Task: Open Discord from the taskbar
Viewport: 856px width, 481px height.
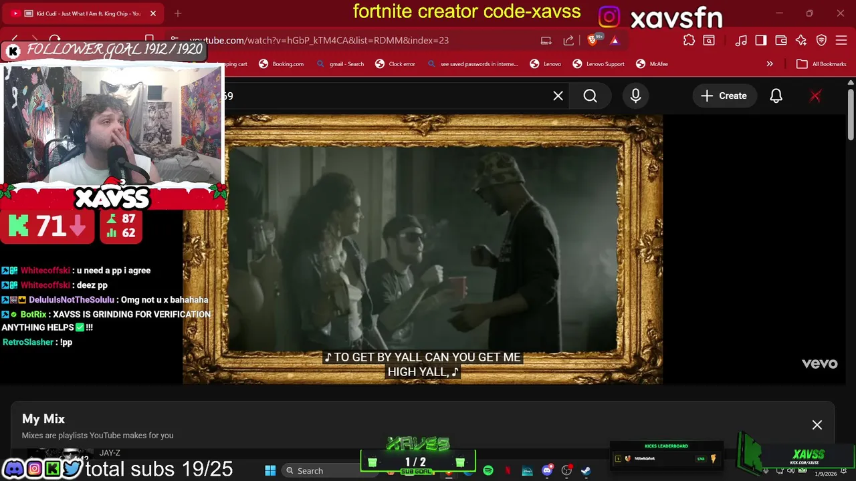Action: pos(547,470)
